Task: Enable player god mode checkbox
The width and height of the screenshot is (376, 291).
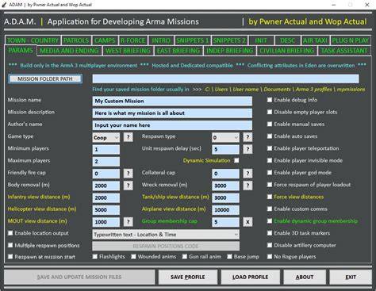Action: pos(270,173)
